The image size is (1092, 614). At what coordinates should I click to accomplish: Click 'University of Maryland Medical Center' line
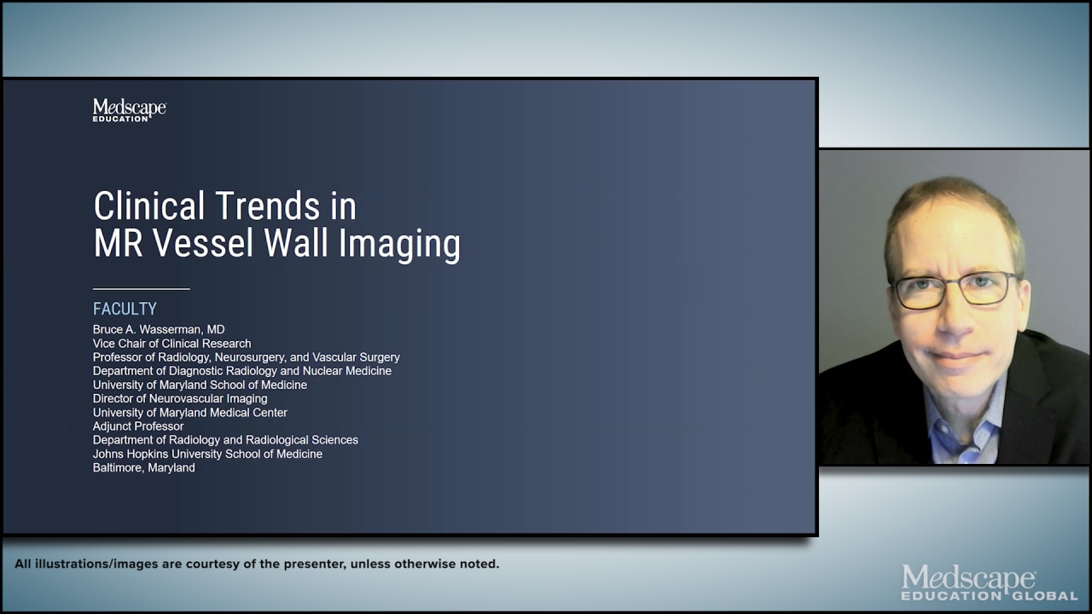190,413
